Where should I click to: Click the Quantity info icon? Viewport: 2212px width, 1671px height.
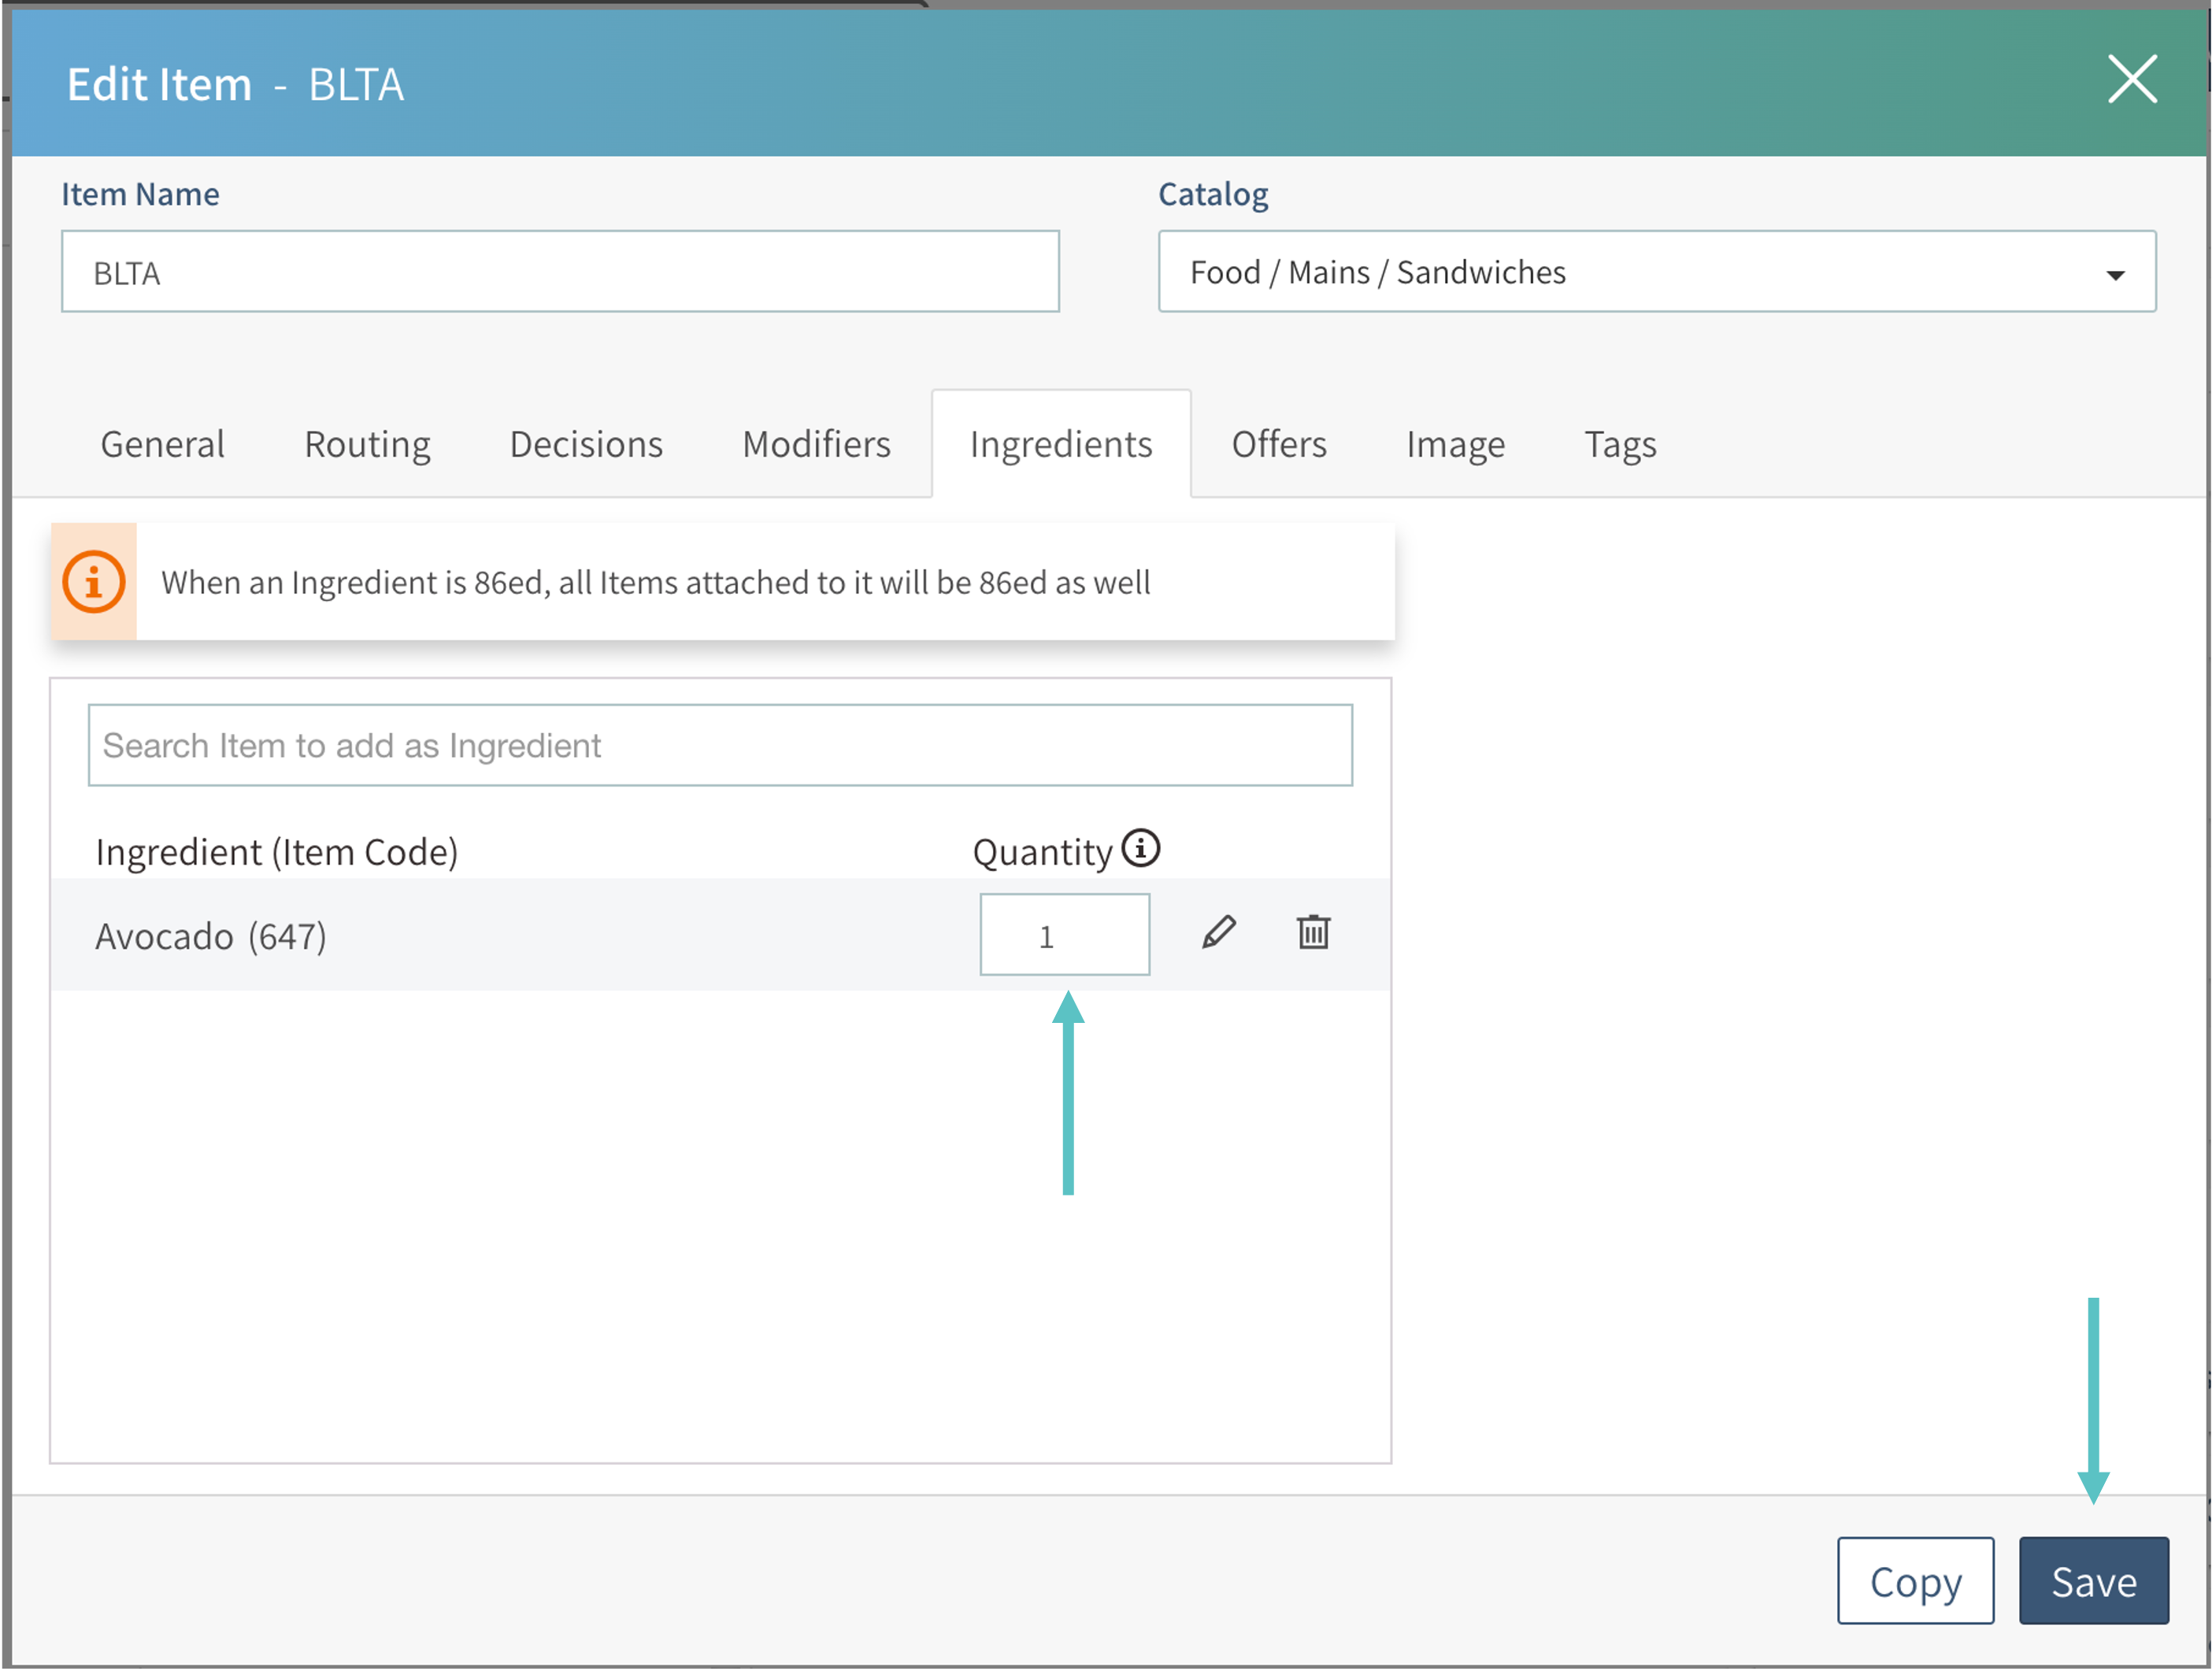[x=1140, y=848]
